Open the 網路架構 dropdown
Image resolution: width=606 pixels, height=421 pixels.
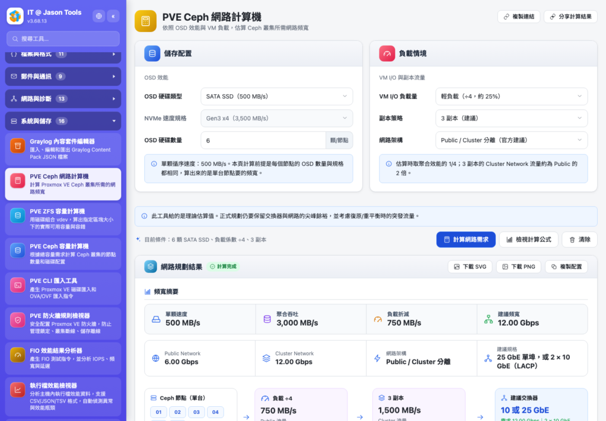pos(511,140)
